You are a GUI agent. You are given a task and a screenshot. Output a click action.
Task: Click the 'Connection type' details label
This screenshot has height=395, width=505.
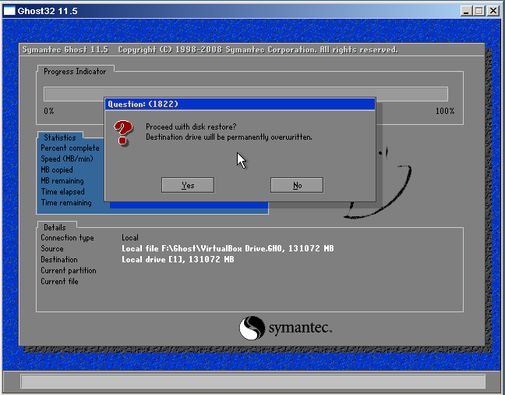67,238
